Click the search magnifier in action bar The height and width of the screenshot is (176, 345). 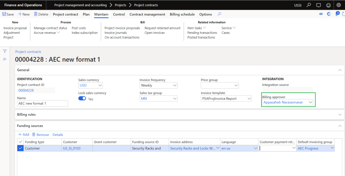(219, 14)
